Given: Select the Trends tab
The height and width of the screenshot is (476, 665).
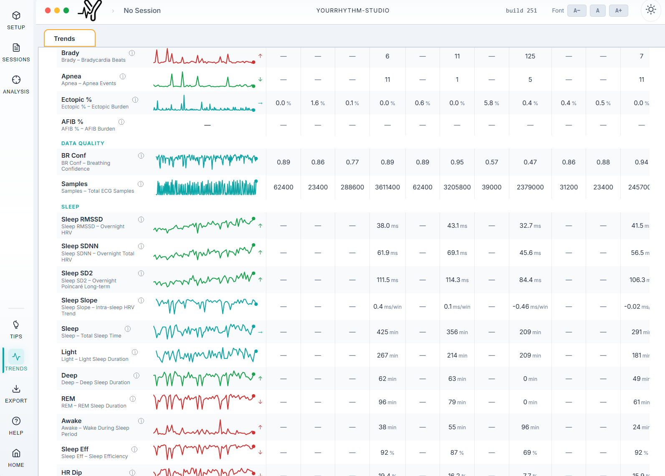Looking at the screenshot, I should [70, 38].
